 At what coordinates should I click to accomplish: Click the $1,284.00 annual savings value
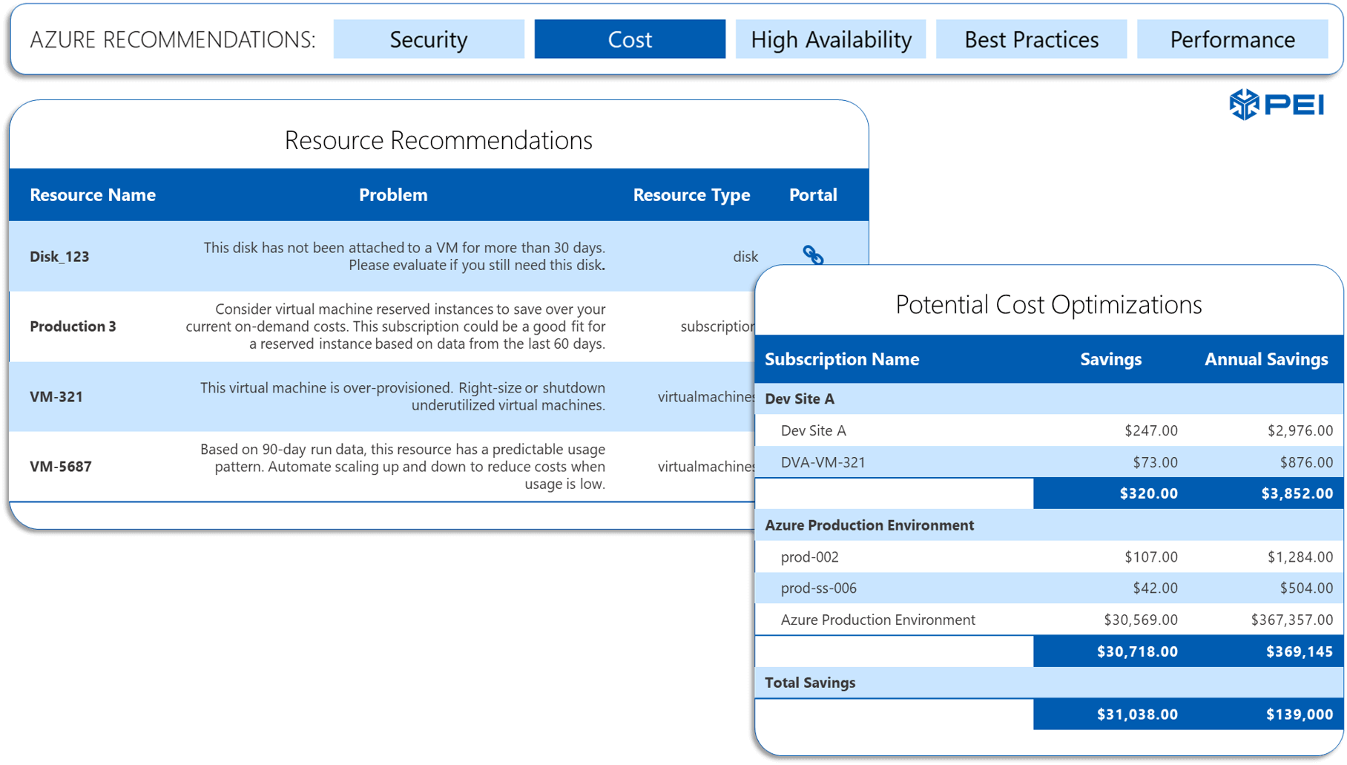click(1300, 556)
